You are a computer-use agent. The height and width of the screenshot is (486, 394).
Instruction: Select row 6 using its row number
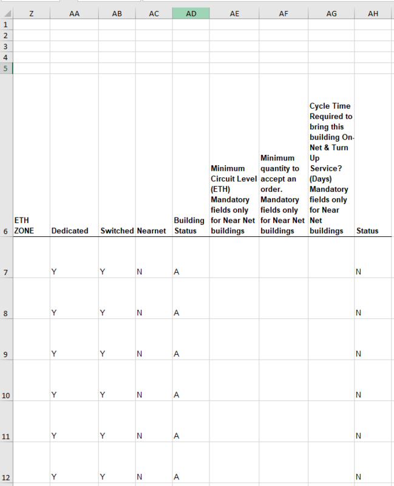click(6, 231)
